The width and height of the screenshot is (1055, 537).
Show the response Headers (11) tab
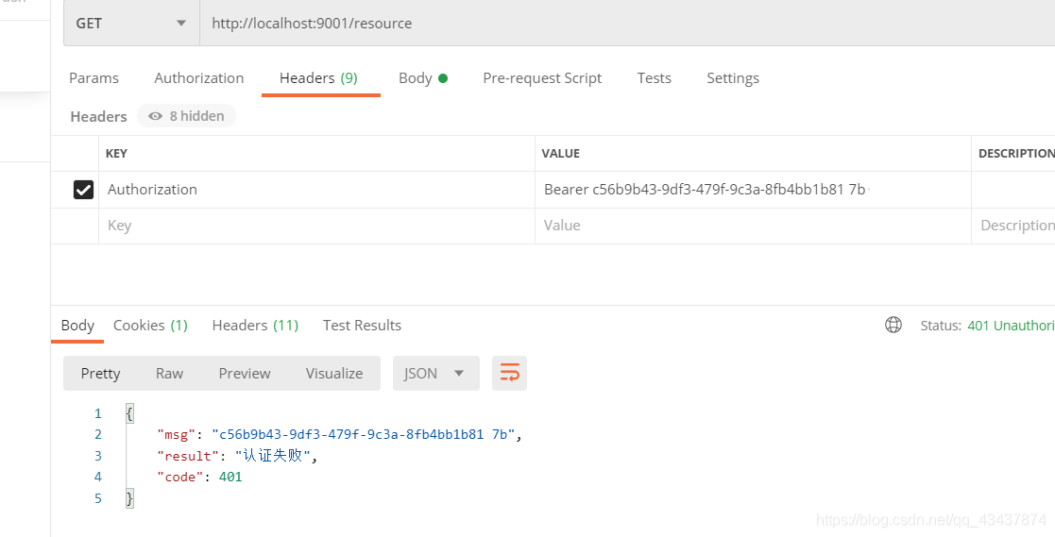[x=255, y=326]
